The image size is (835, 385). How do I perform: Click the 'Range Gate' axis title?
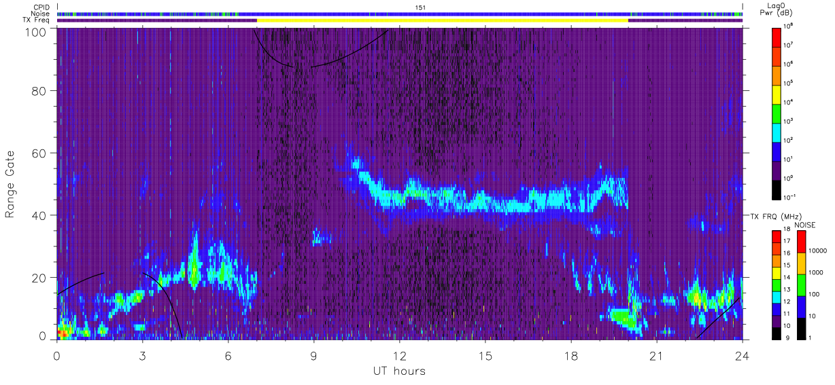10,183
